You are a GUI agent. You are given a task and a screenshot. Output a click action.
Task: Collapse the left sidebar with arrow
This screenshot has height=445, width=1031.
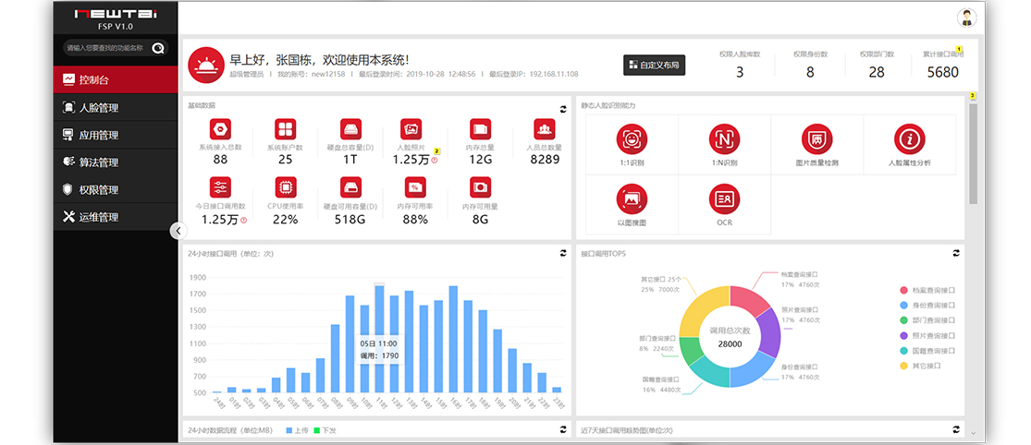pyautogui.click(x=178, y=231)
